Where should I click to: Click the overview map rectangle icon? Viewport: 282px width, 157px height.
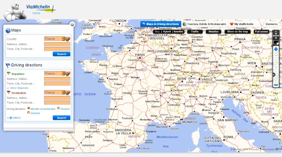276,42
